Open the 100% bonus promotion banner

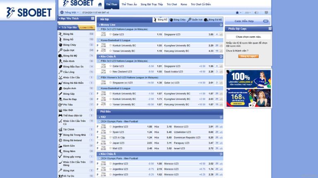(248, 79)
